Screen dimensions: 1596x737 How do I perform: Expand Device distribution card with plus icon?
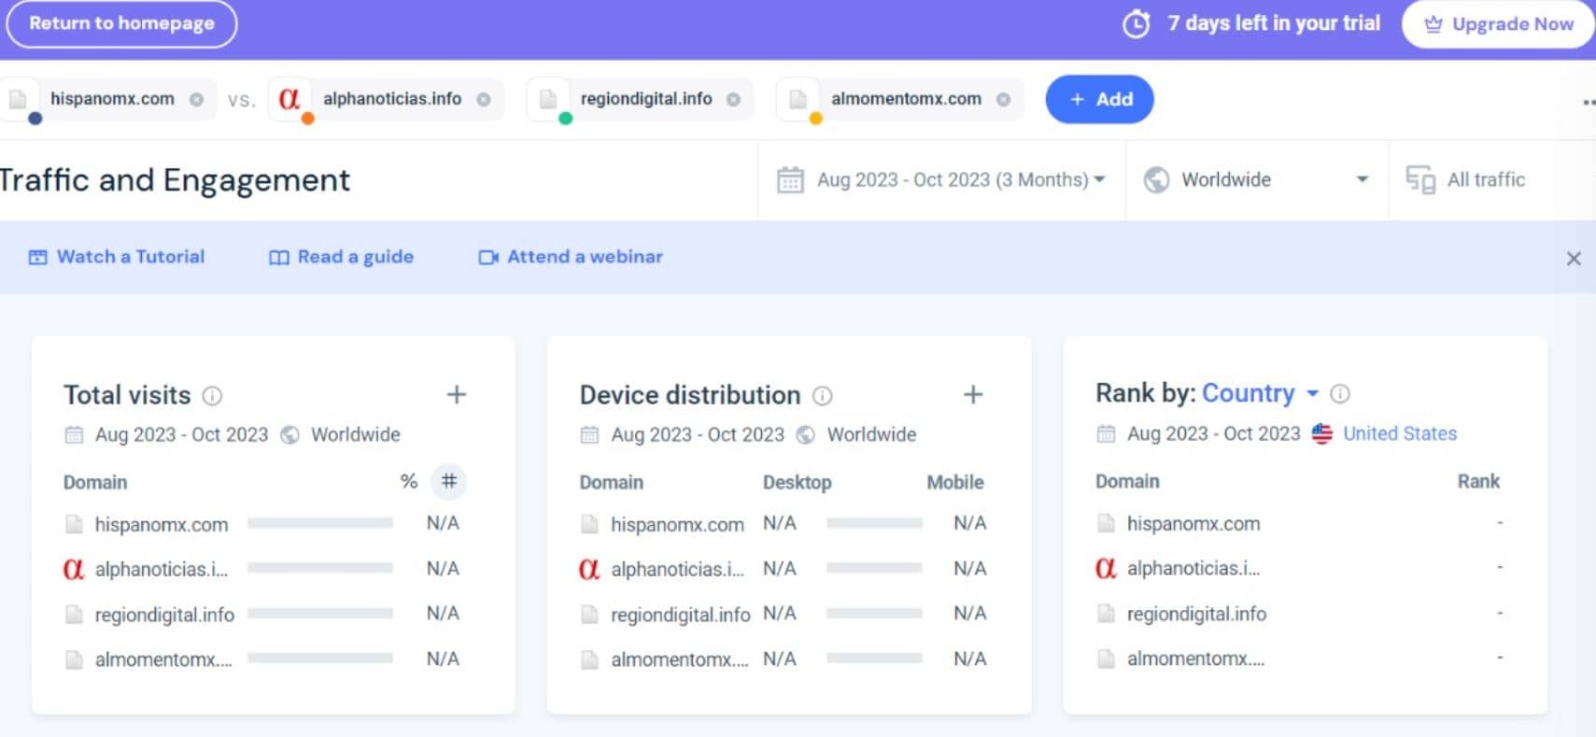[x=973, y=395]
